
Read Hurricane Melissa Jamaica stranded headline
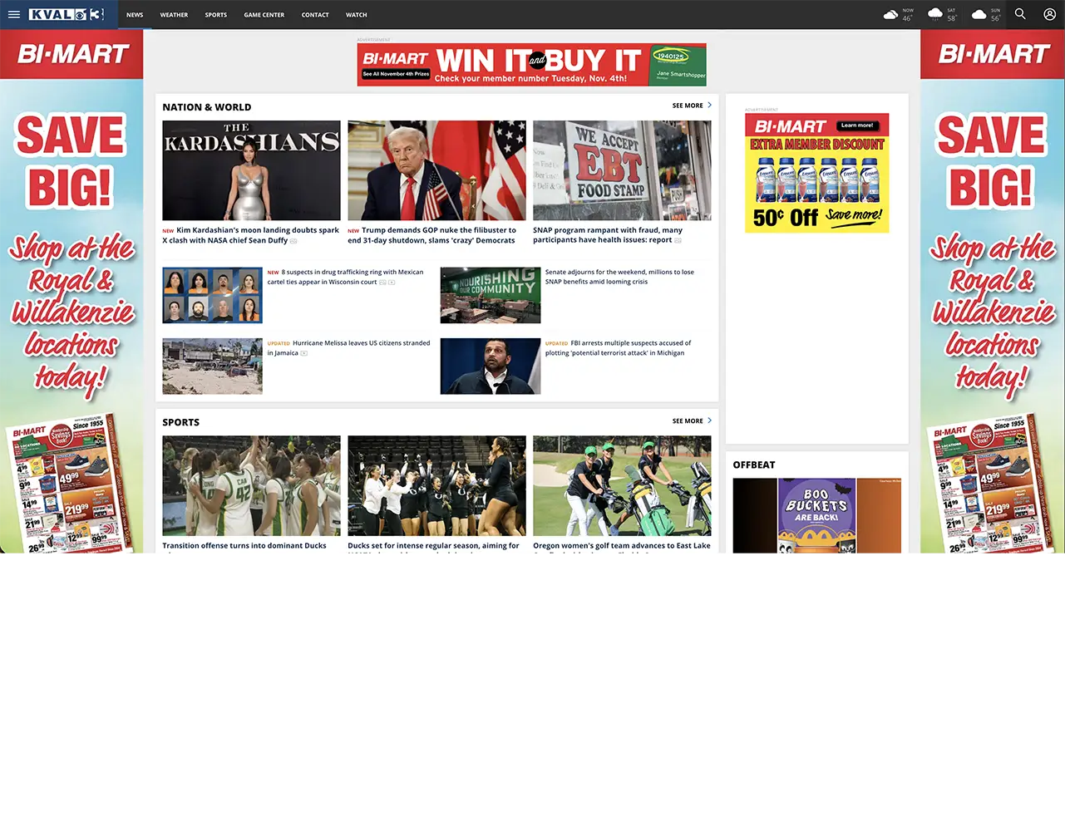[x=348, y=348]
